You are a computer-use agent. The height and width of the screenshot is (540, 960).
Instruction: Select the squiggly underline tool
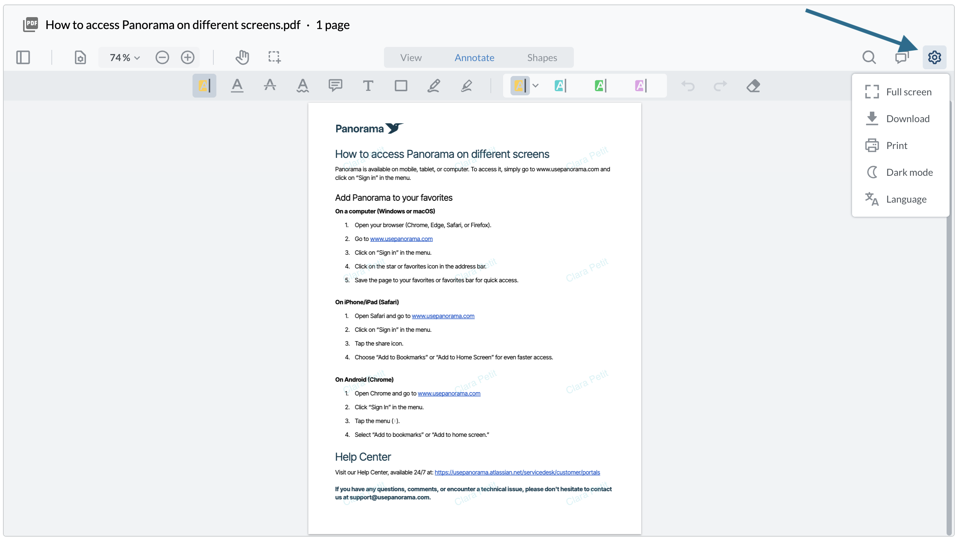[303, 86]
